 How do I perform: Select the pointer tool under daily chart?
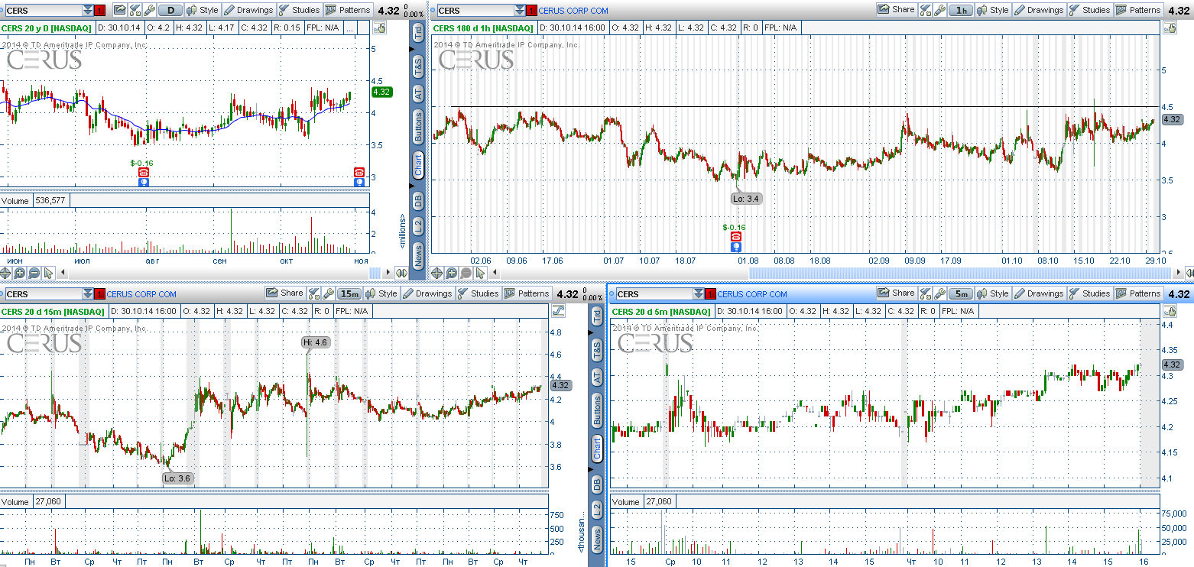pos(48,273)
